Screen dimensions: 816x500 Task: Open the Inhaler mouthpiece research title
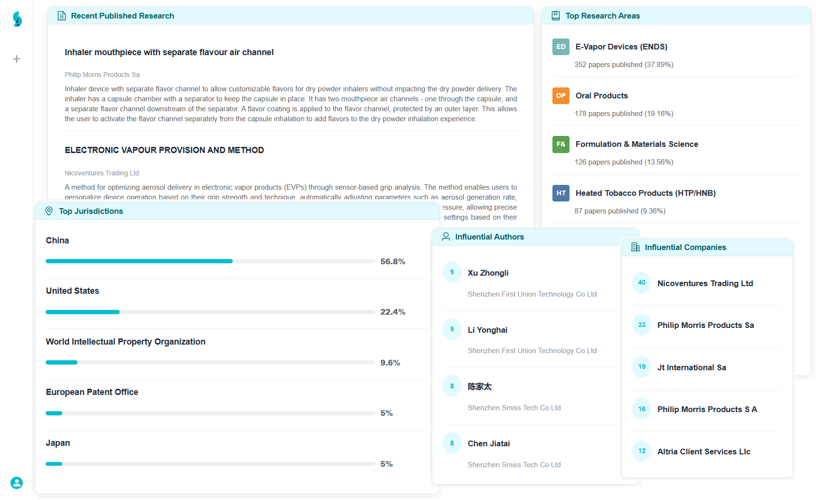(169, 52)
